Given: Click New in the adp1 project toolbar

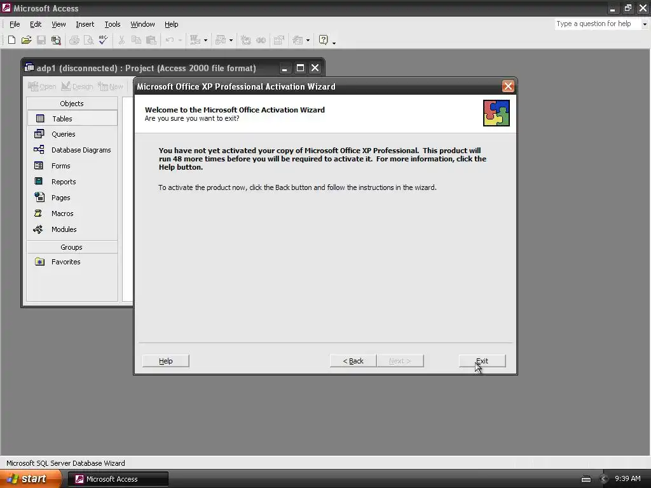Looking at the screenshot, I should pos(111,86).
